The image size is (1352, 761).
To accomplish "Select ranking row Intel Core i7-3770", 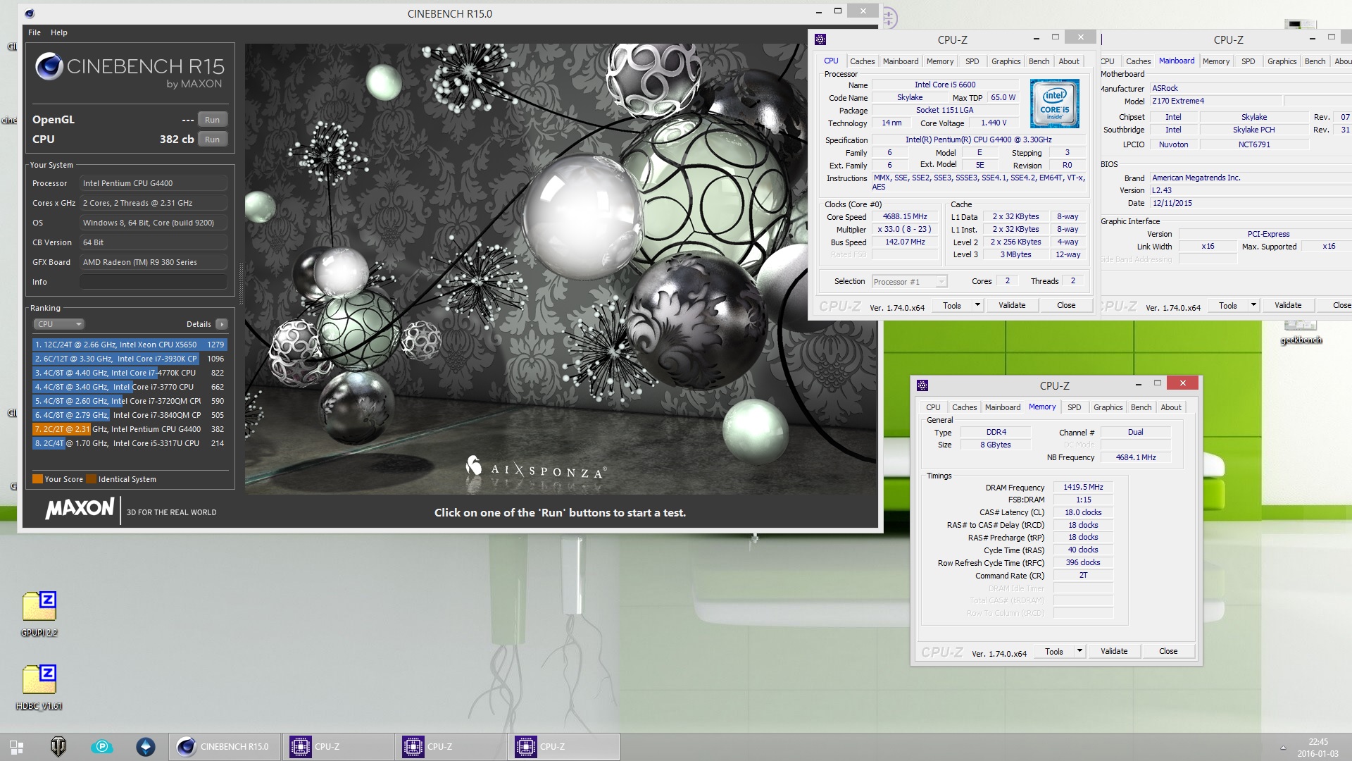I will (130, 387).
